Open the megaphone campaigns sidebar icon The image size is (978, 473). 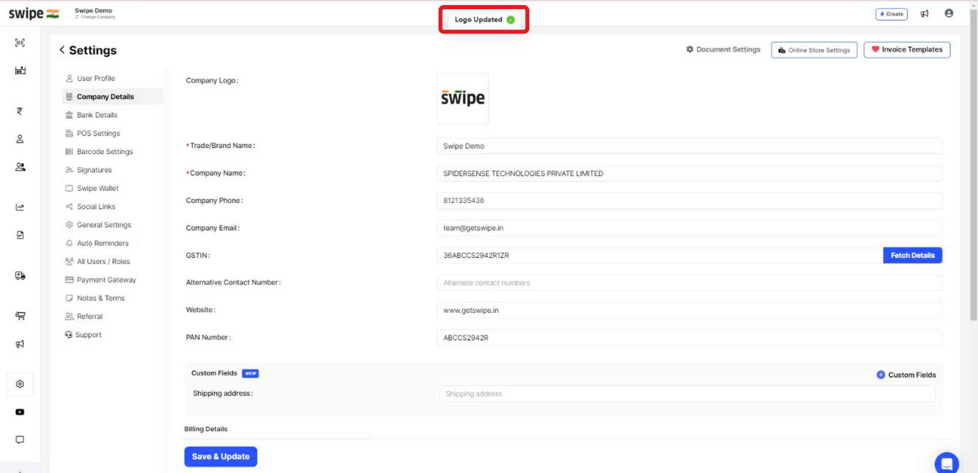pos(20,344)
